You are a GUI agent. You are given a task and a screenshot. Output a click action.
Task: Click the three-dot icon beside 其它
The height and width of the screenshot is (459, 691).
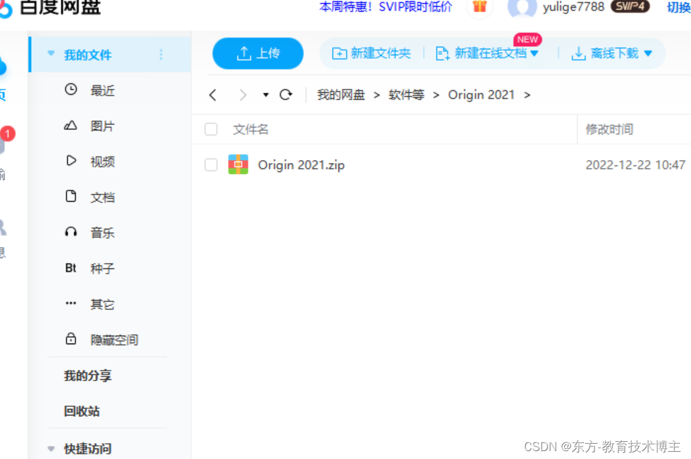point(71,303)
